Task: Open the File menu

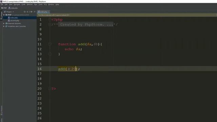Action: click(2, 4)
